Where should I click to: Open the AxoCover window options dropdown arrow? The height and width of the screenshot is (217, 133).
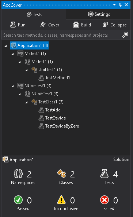coord(114,5)
